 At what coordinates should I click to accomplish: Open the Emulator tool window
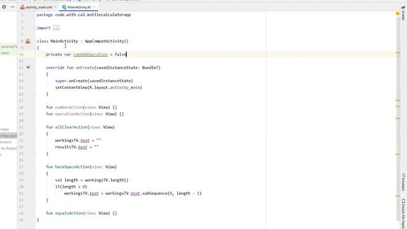click(403, 182)
